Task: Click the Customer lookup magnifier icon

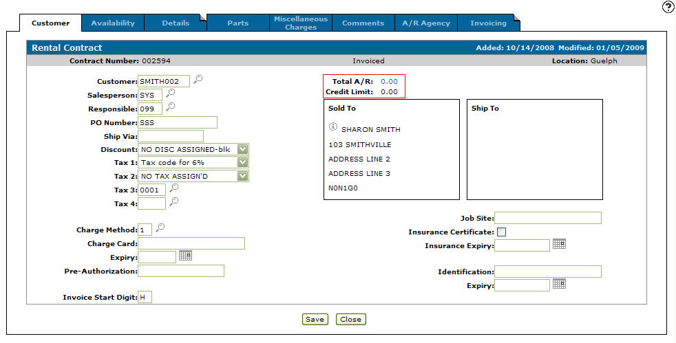Action: click(x=198, y=80)
